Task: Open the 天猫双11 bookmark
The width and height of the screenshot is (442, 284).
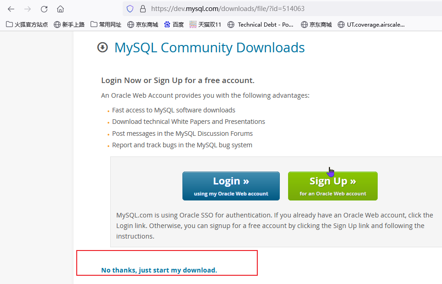Action: click(x=205, y=25)
